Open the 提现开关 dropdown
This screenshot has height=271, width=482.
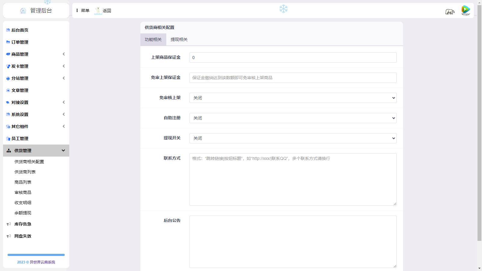click(293, 138)
